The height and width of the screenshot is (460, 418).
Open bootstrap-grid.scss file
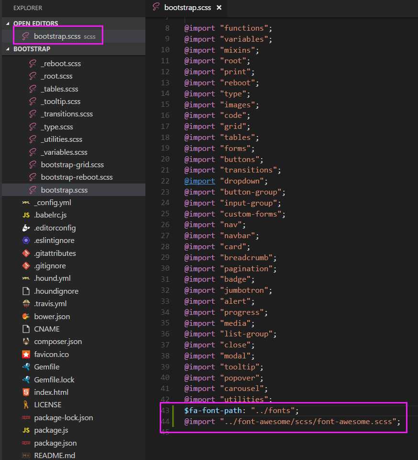point(72,165)
